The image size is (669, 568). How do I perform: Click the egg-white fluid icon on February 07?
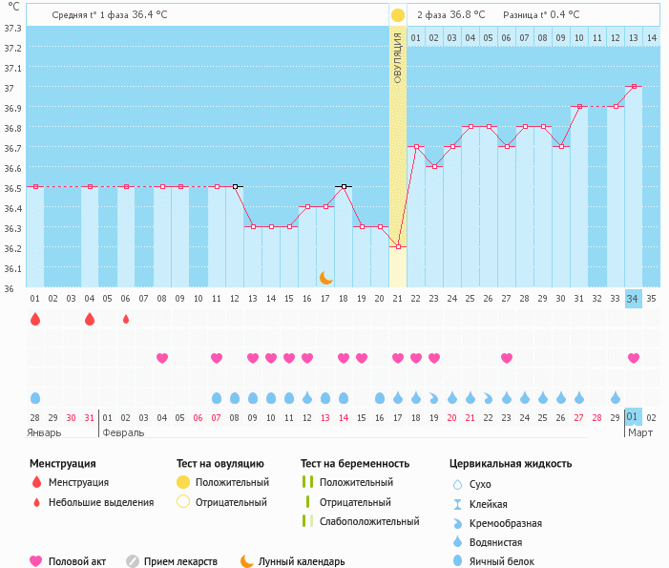point(217,398)
